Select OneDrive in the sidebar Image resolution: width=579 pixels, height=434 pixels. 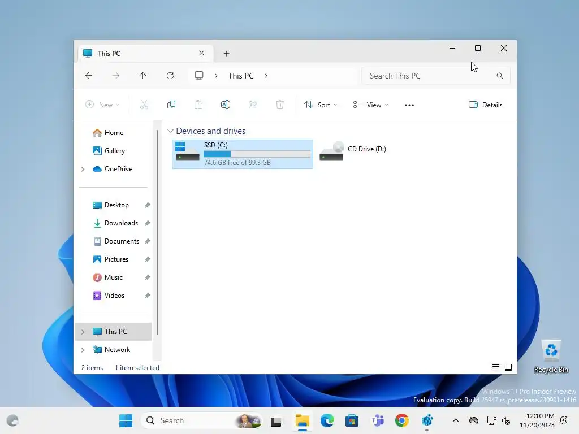pos(118,168)
